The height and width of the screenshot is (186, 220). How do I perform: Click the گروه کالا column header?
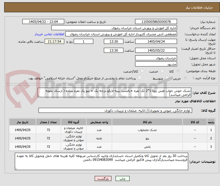73,122
